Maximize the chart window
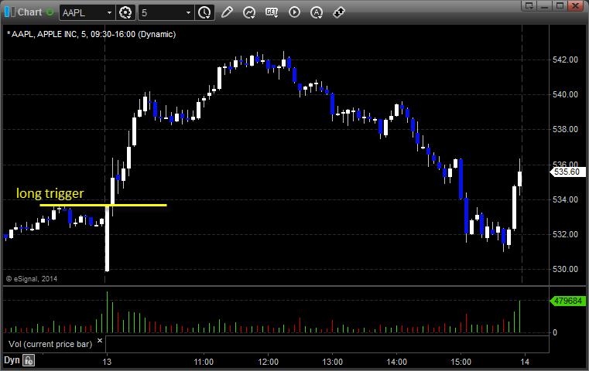The image size is (589, 371). [x=560, y=5]
